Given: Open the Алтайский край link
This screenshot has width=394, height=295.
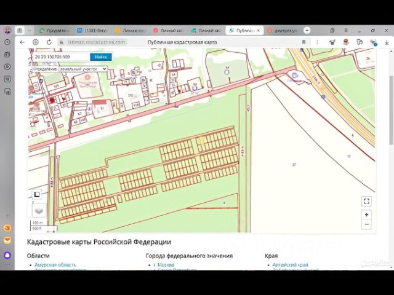Looking at the screenshot, I should 290,265.
